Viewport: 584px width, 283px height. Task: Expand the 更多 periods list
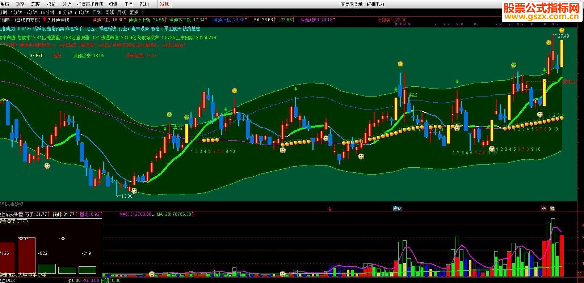tap(136, 12)
